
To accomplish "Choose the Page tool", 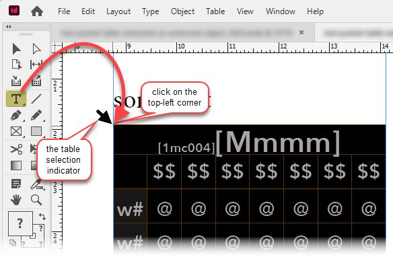I will [16, 65].
